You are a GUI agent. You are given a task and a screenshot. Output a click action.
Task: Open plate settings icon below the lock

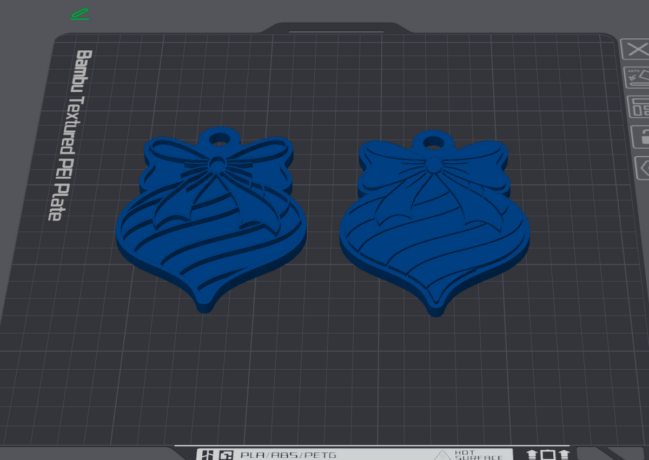tap(642, 168)
